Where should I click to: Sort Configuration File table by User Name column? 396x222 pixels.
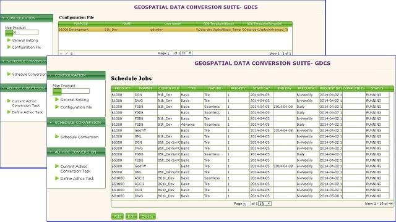[173, 23]
